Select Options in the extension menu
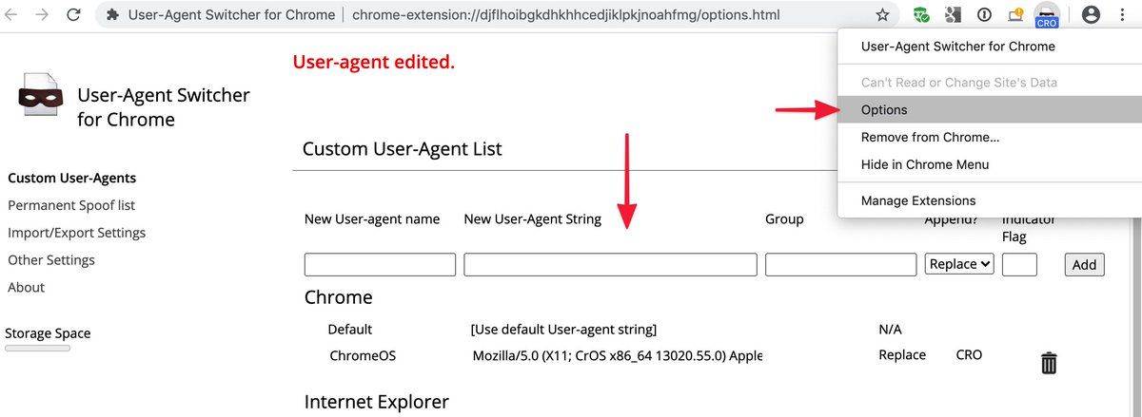 [x=884, y=110]
